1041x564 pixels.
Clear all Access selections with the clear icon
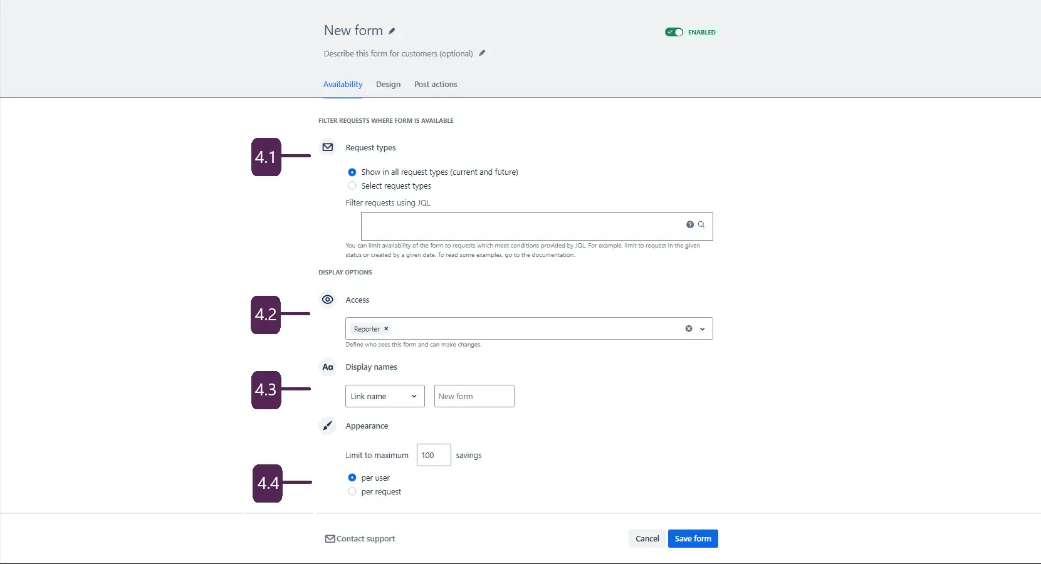(688, 329)
